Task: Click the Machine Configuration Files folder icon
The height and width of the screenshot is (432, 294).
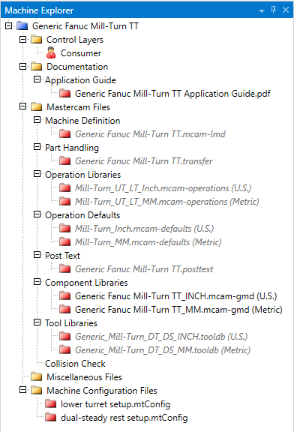Action: 36,391
